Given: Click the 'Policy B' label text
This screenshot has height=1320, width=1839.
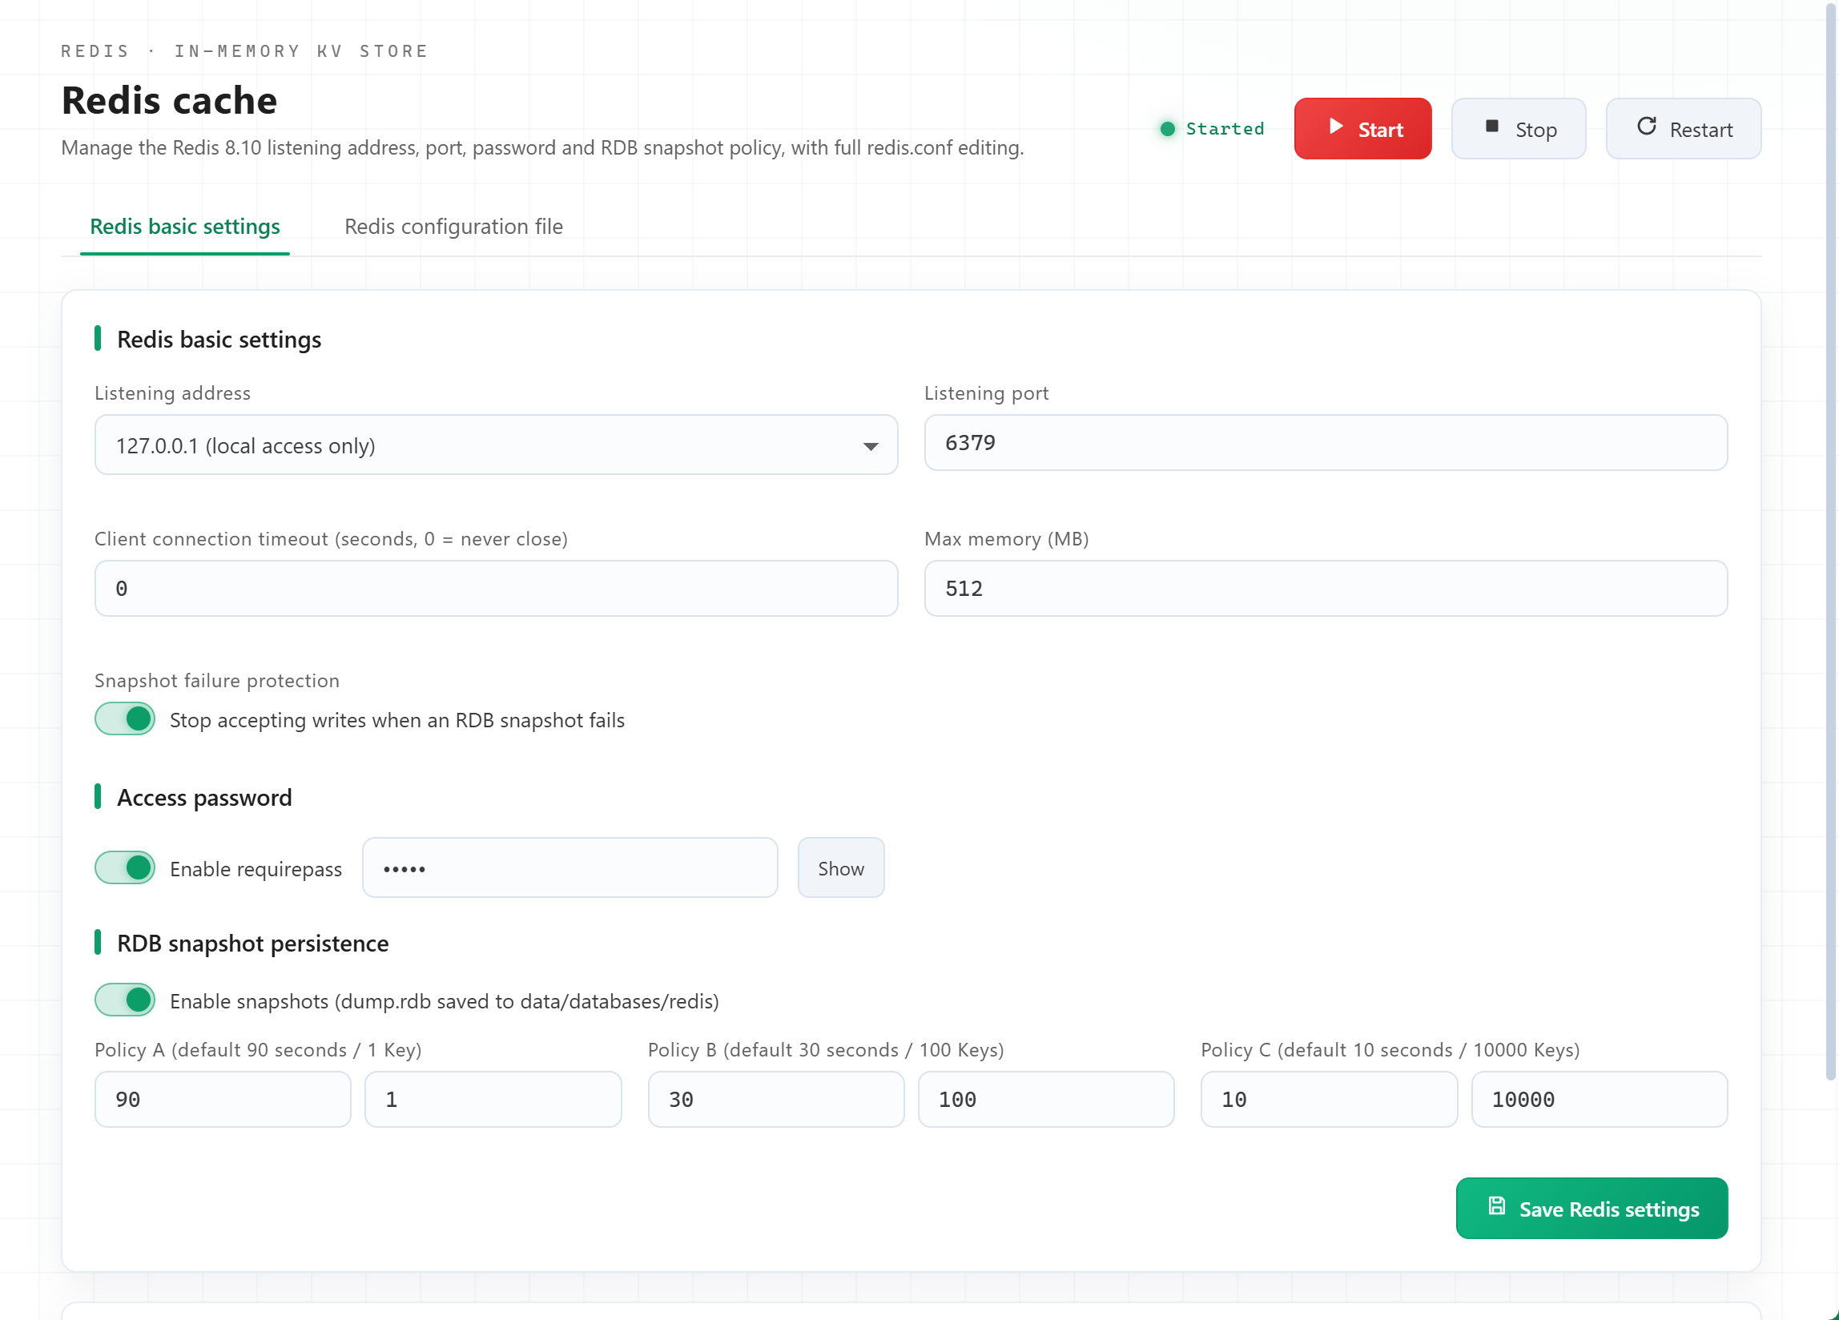Looking at the screenshot, I should click(826, 1050).
